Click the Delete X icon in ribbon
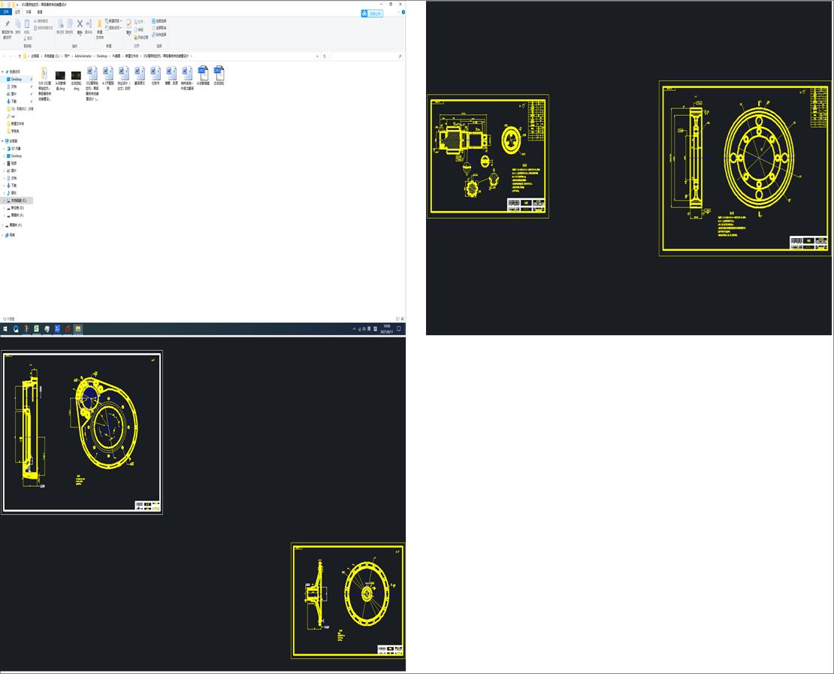The image size is (834, 674). click(80, 24)
